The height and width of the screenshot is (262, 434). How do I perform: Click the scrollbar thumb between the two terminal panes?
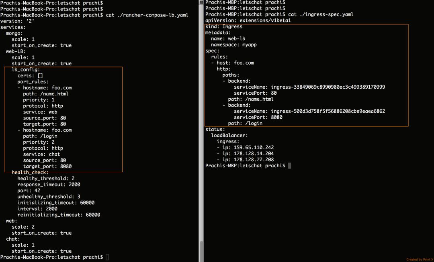[201, 251]
